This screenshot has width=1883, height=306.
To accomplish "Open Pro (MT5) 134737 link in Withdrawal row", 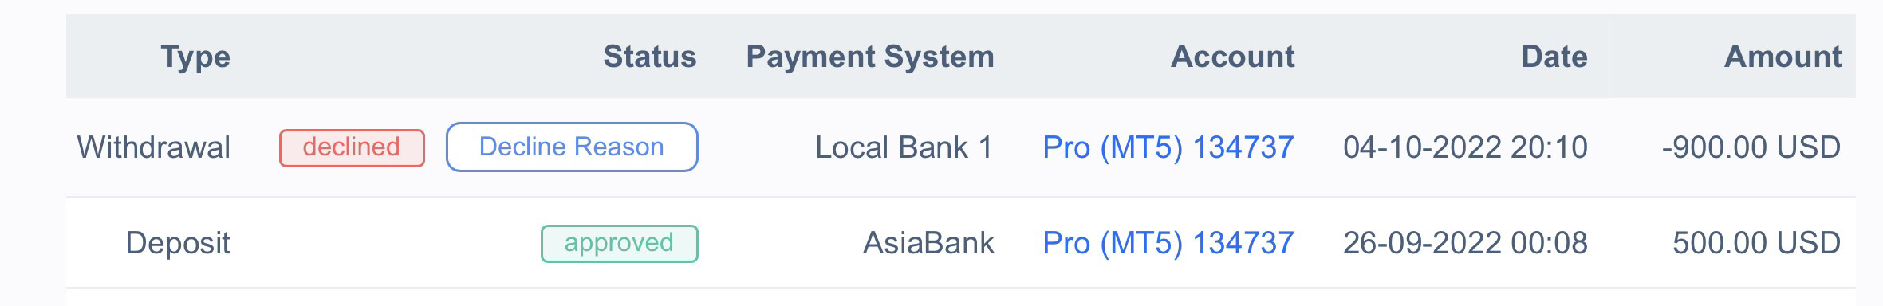I will [x=1168, y=147].
